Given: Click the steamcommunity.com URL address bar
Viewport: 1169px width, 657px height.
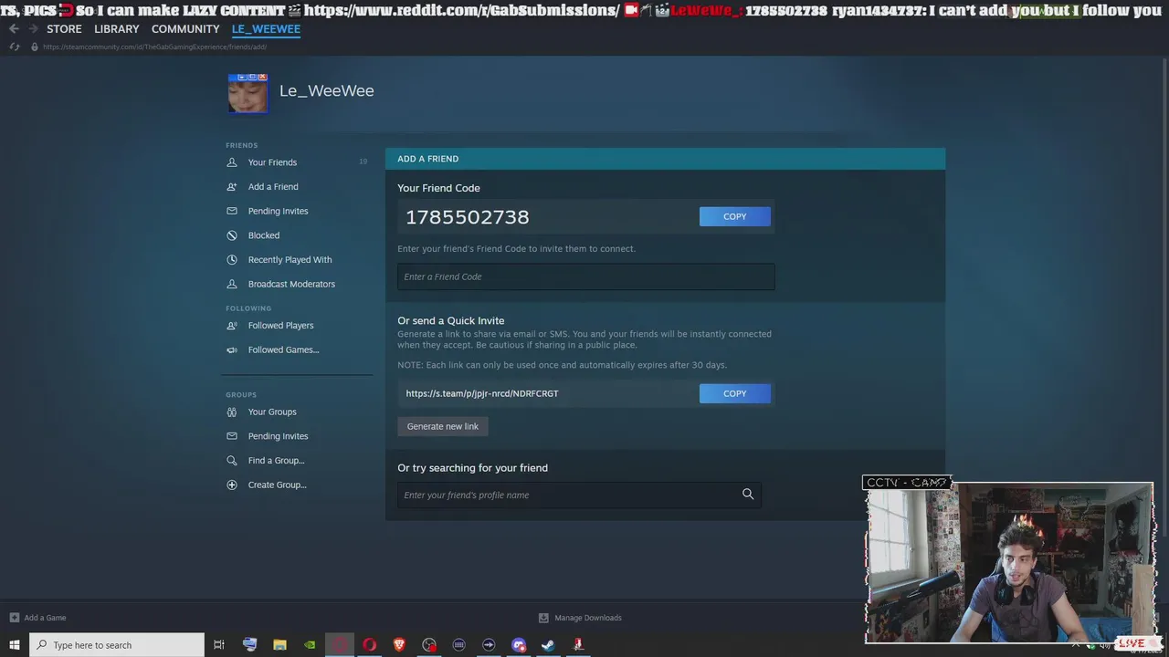Looking at the screenshot, I should pos(154,47).
